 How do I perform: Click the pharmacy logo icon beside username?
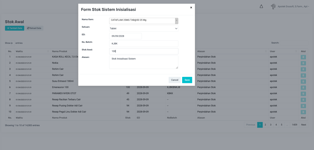[x=273, y=6]
